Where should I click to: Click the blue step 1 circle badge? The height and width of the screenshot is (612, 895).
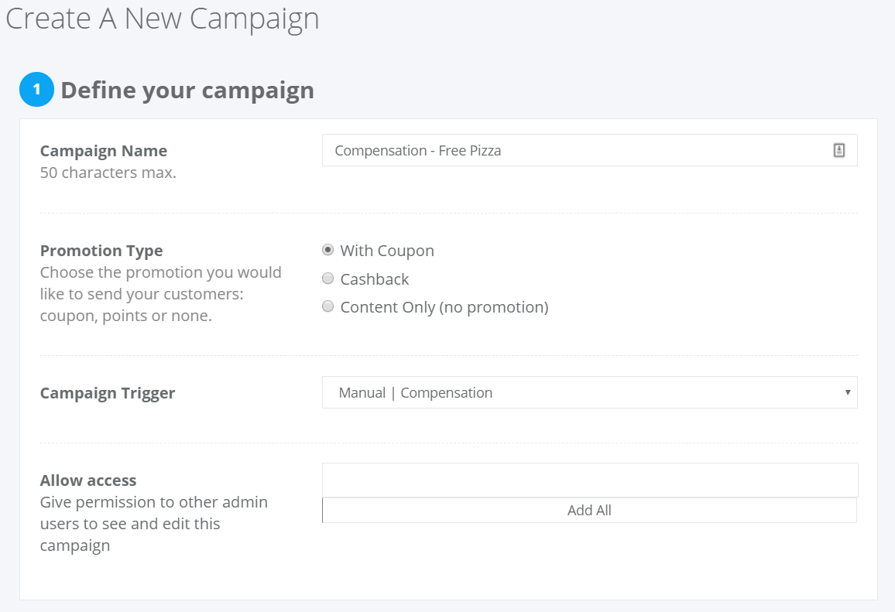click(x=36, y=90)
